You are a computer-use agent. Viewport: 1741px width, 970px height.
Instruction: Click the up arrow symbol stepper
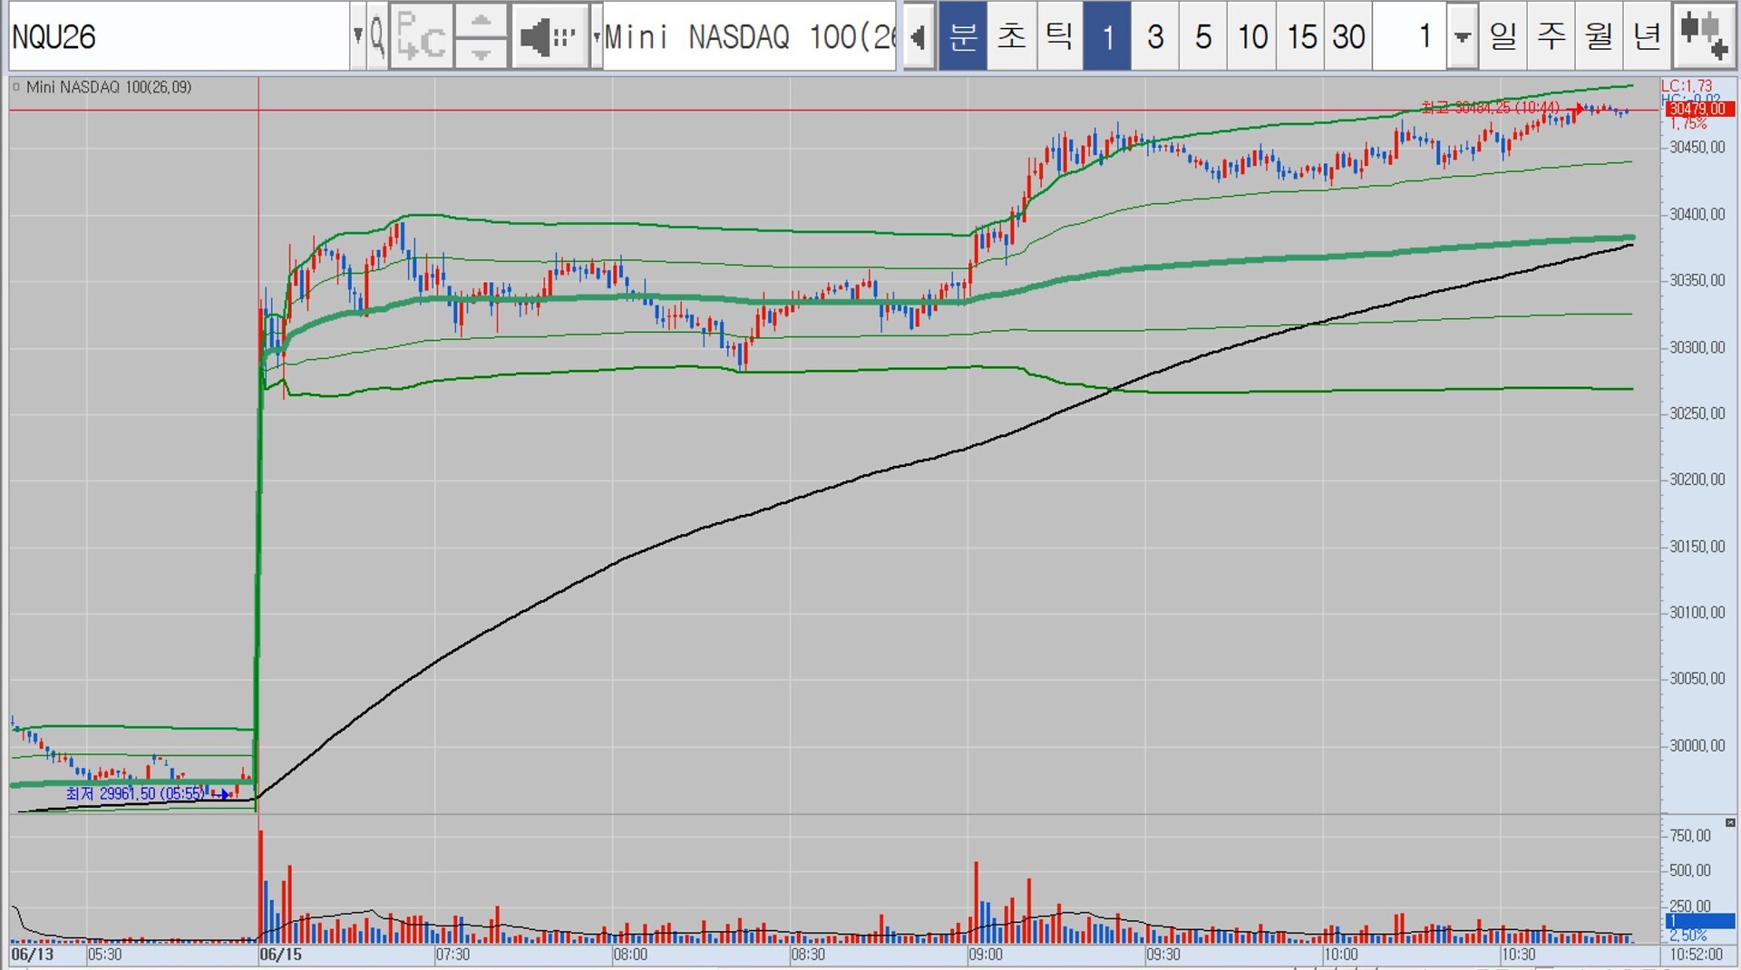click(481, 21)
